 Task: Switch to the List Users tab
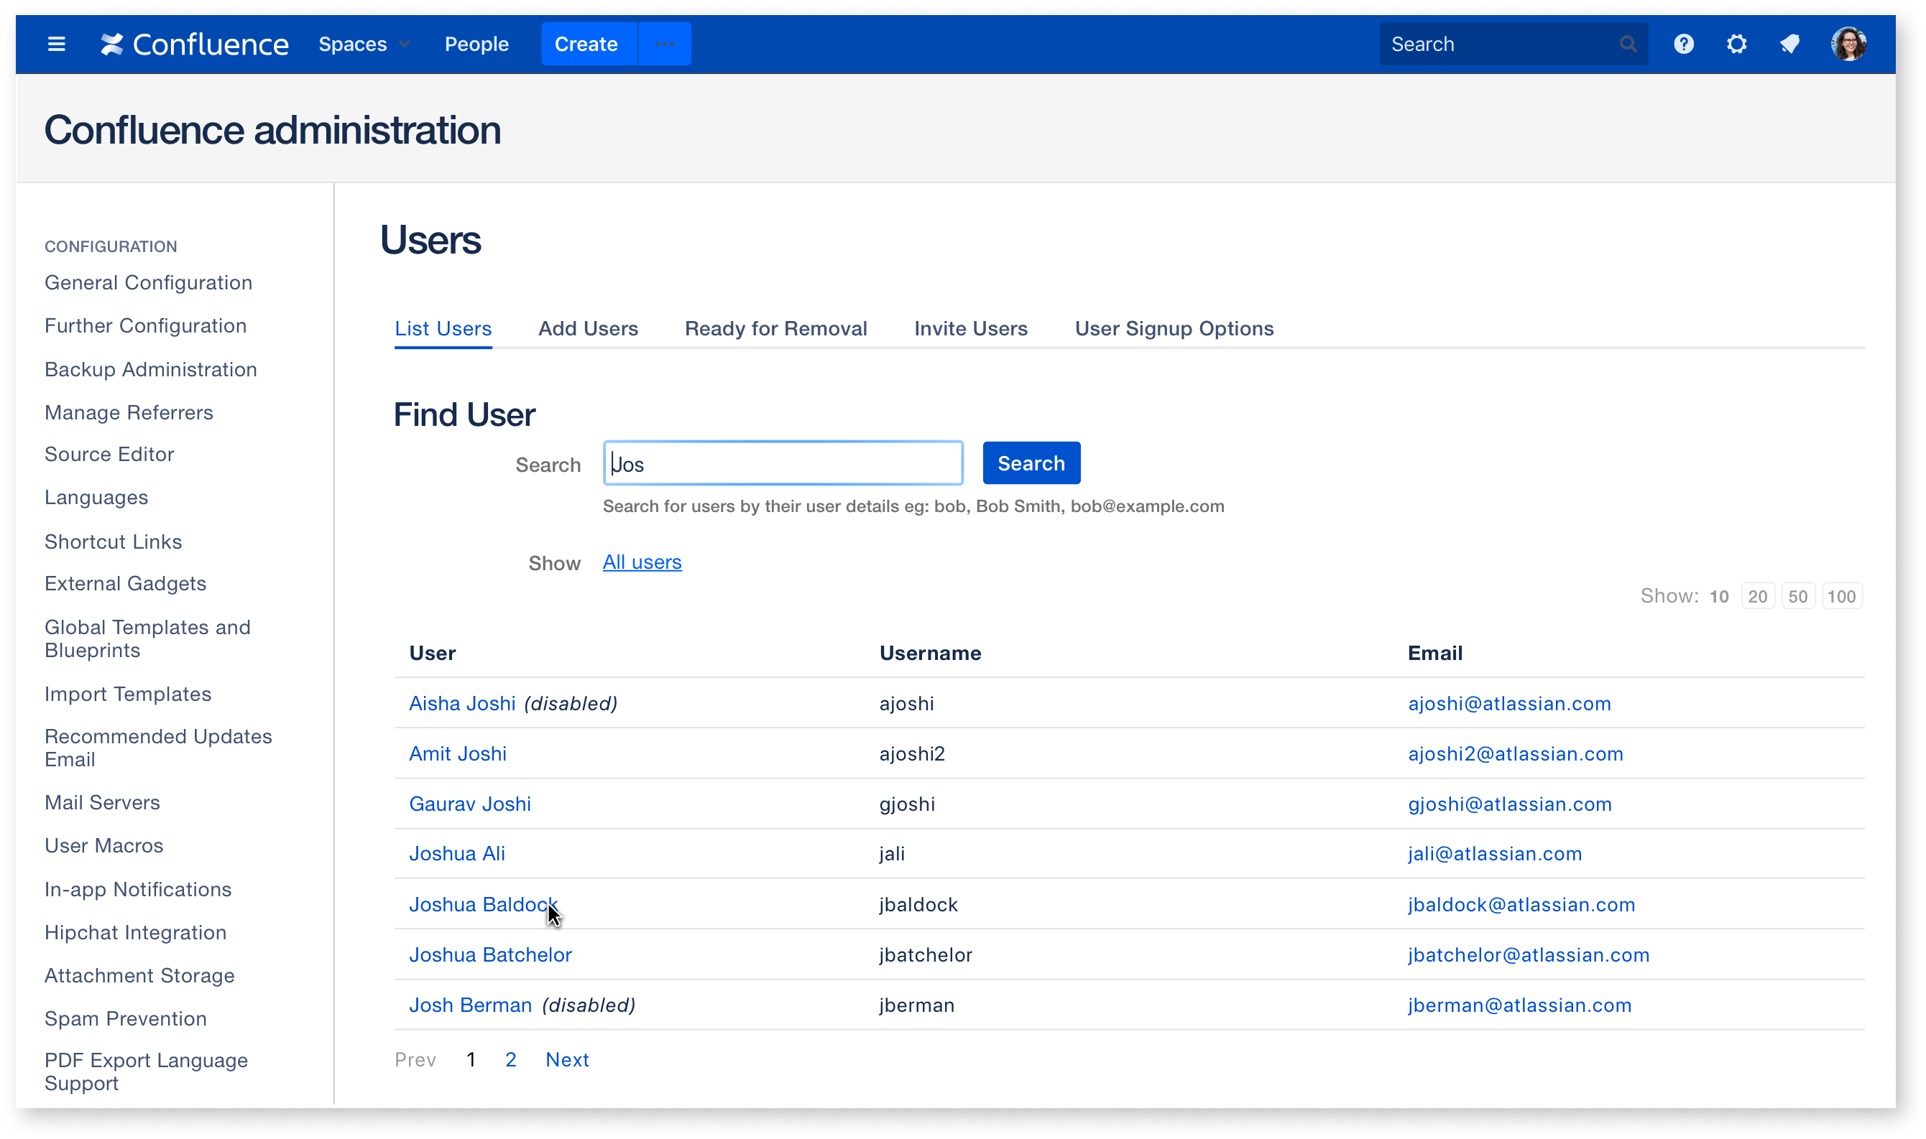(443, 328)
